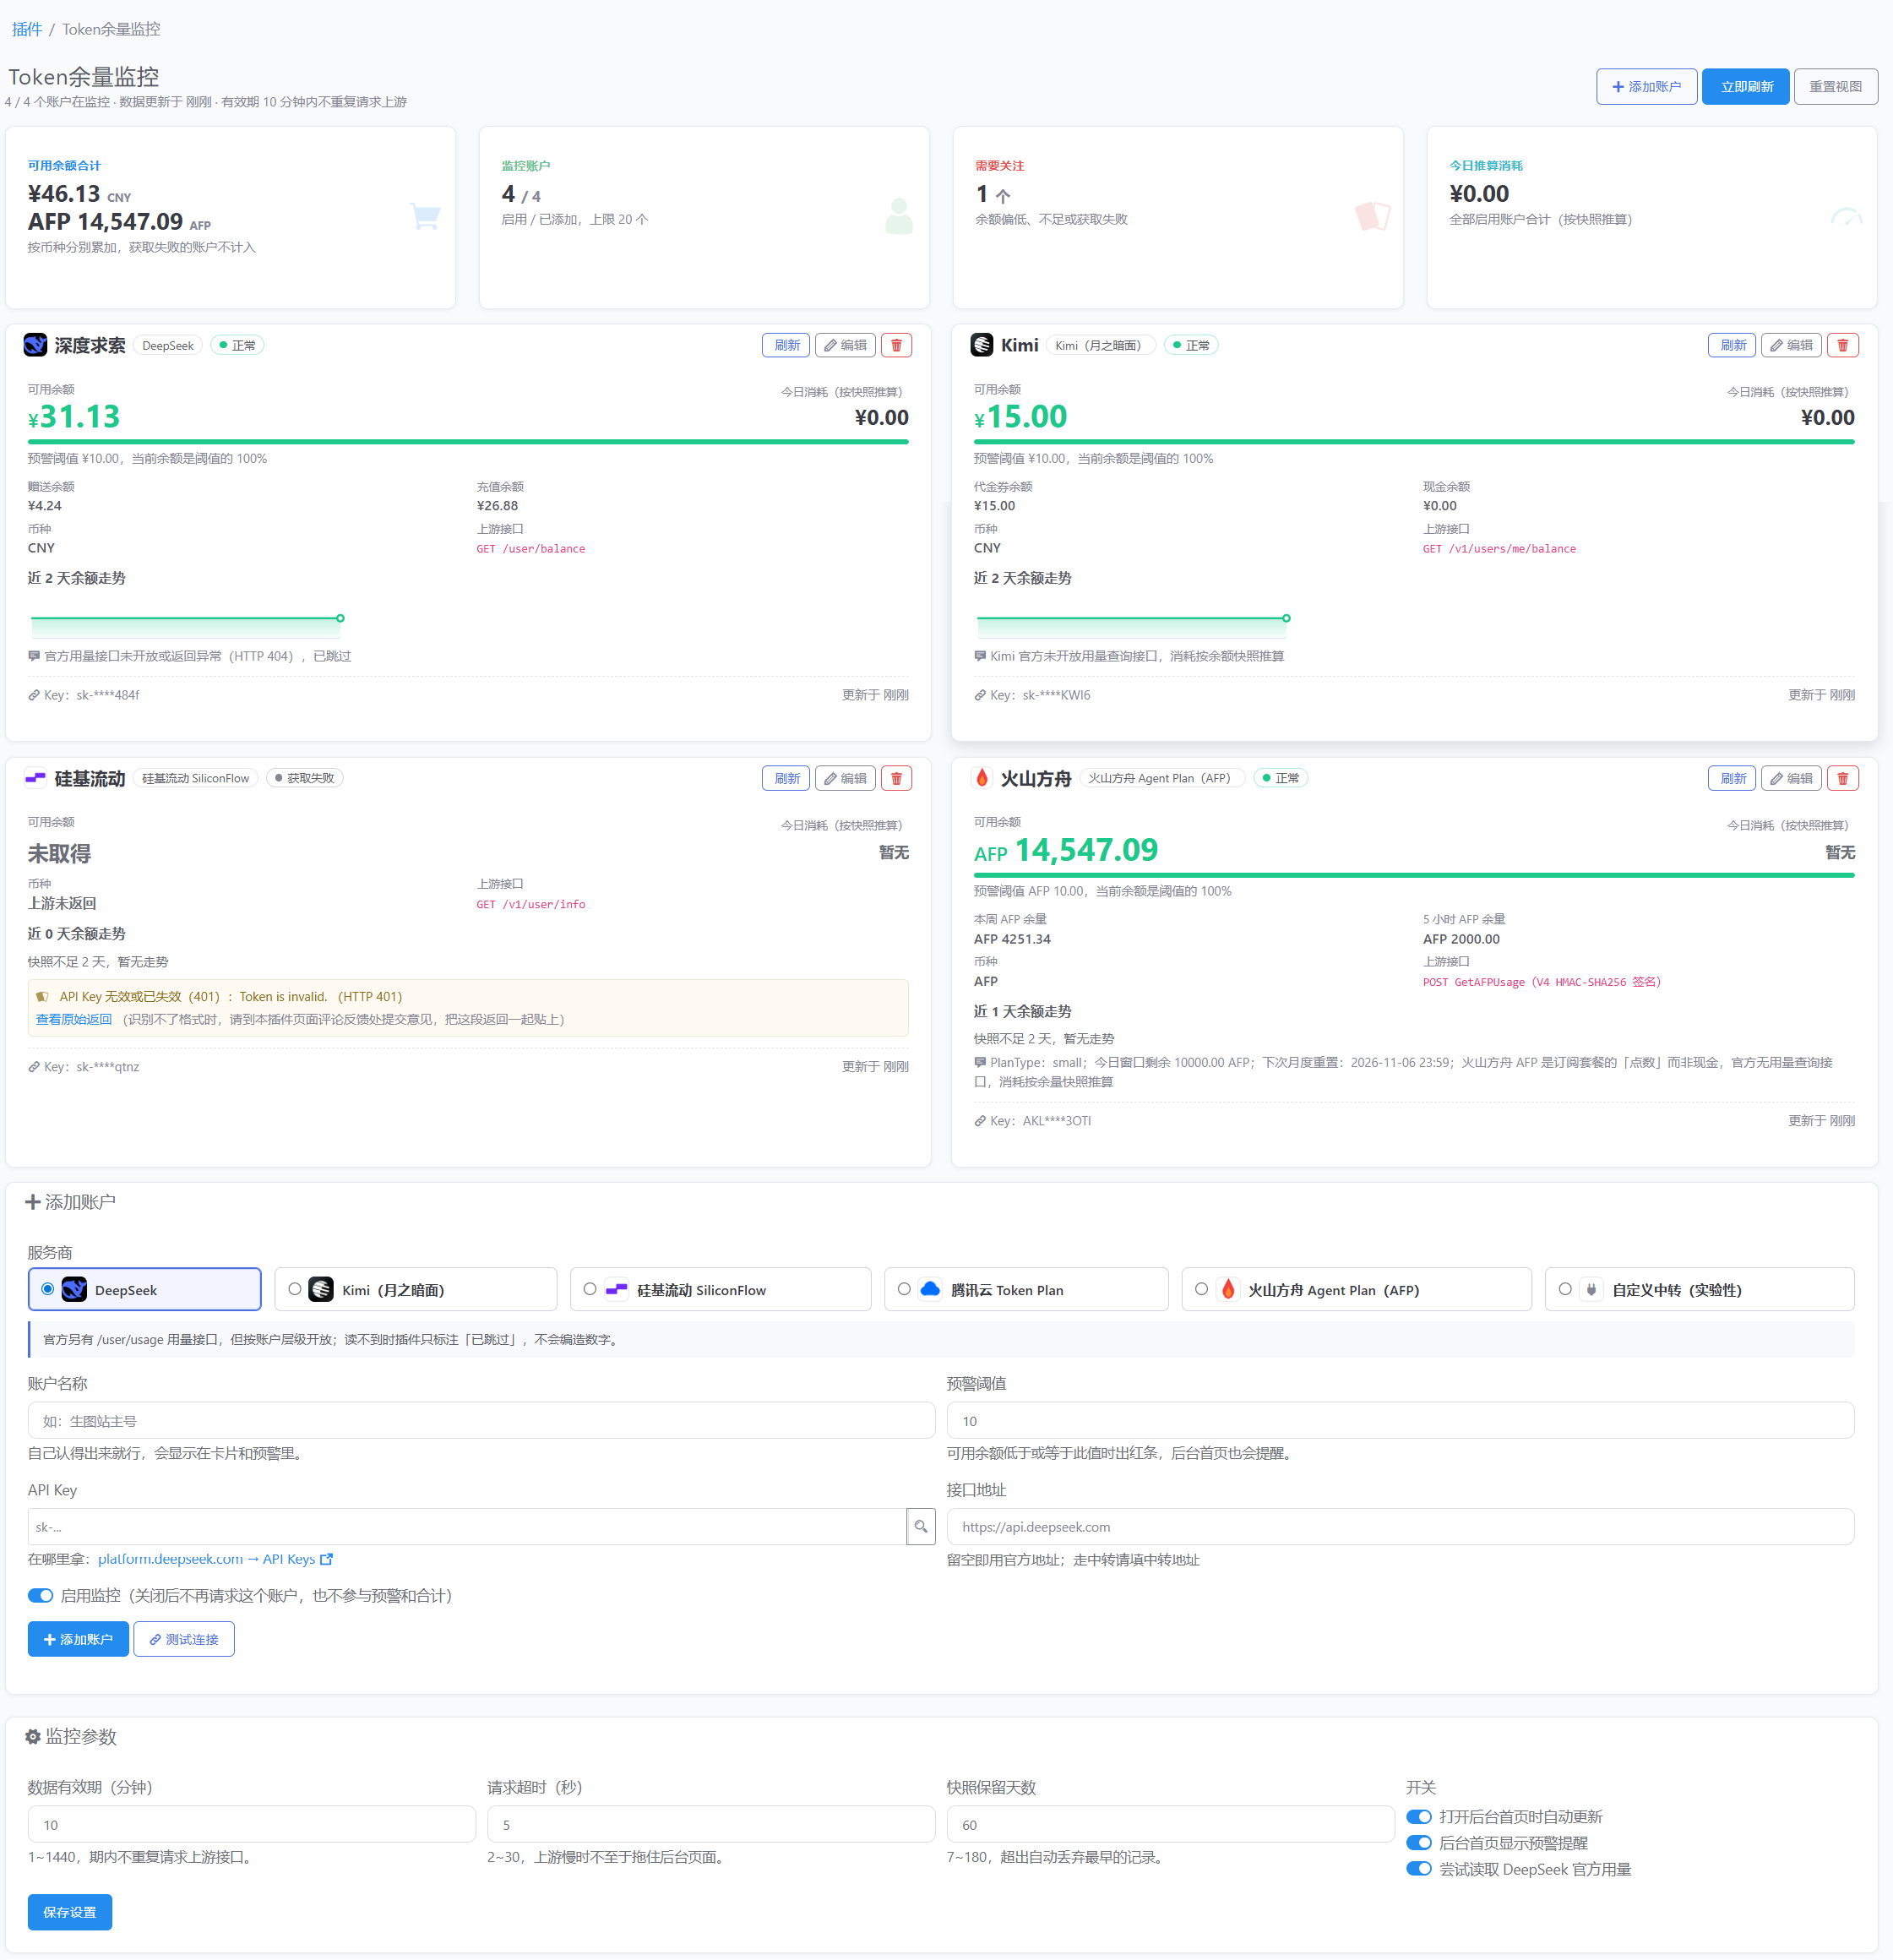Click external link icon after API Keys
The image size is (1893, 1960).
(326, 1559)
